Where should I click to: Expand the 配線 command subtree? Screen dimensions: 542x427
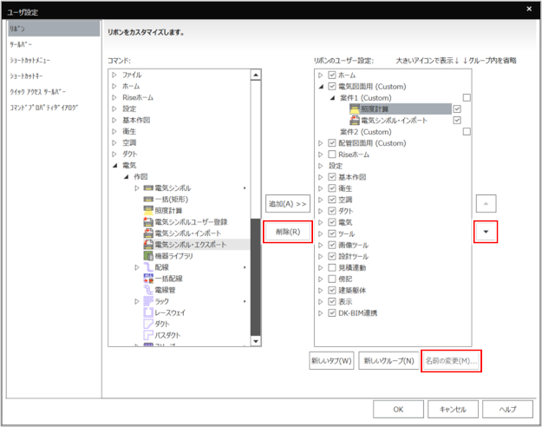click(x=136, y=267)
